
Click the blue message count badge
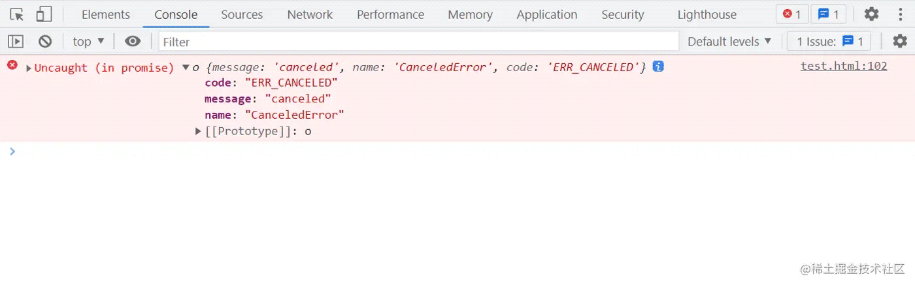828,14
